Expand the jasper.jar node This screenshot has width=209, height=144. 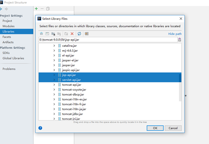click(x=54, y=65)
